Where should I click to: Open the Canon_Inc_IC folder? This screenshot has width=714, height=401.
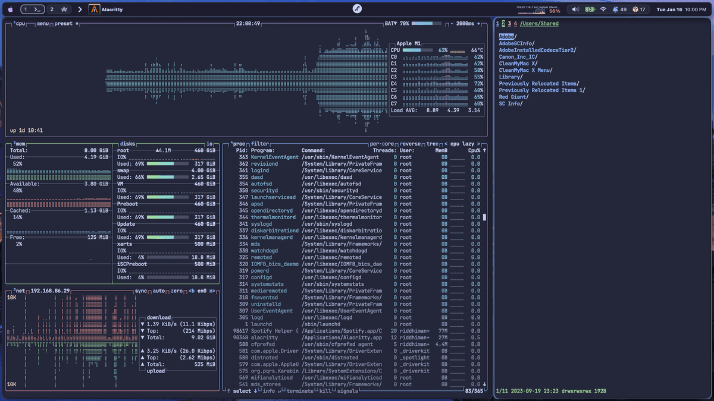518,57
